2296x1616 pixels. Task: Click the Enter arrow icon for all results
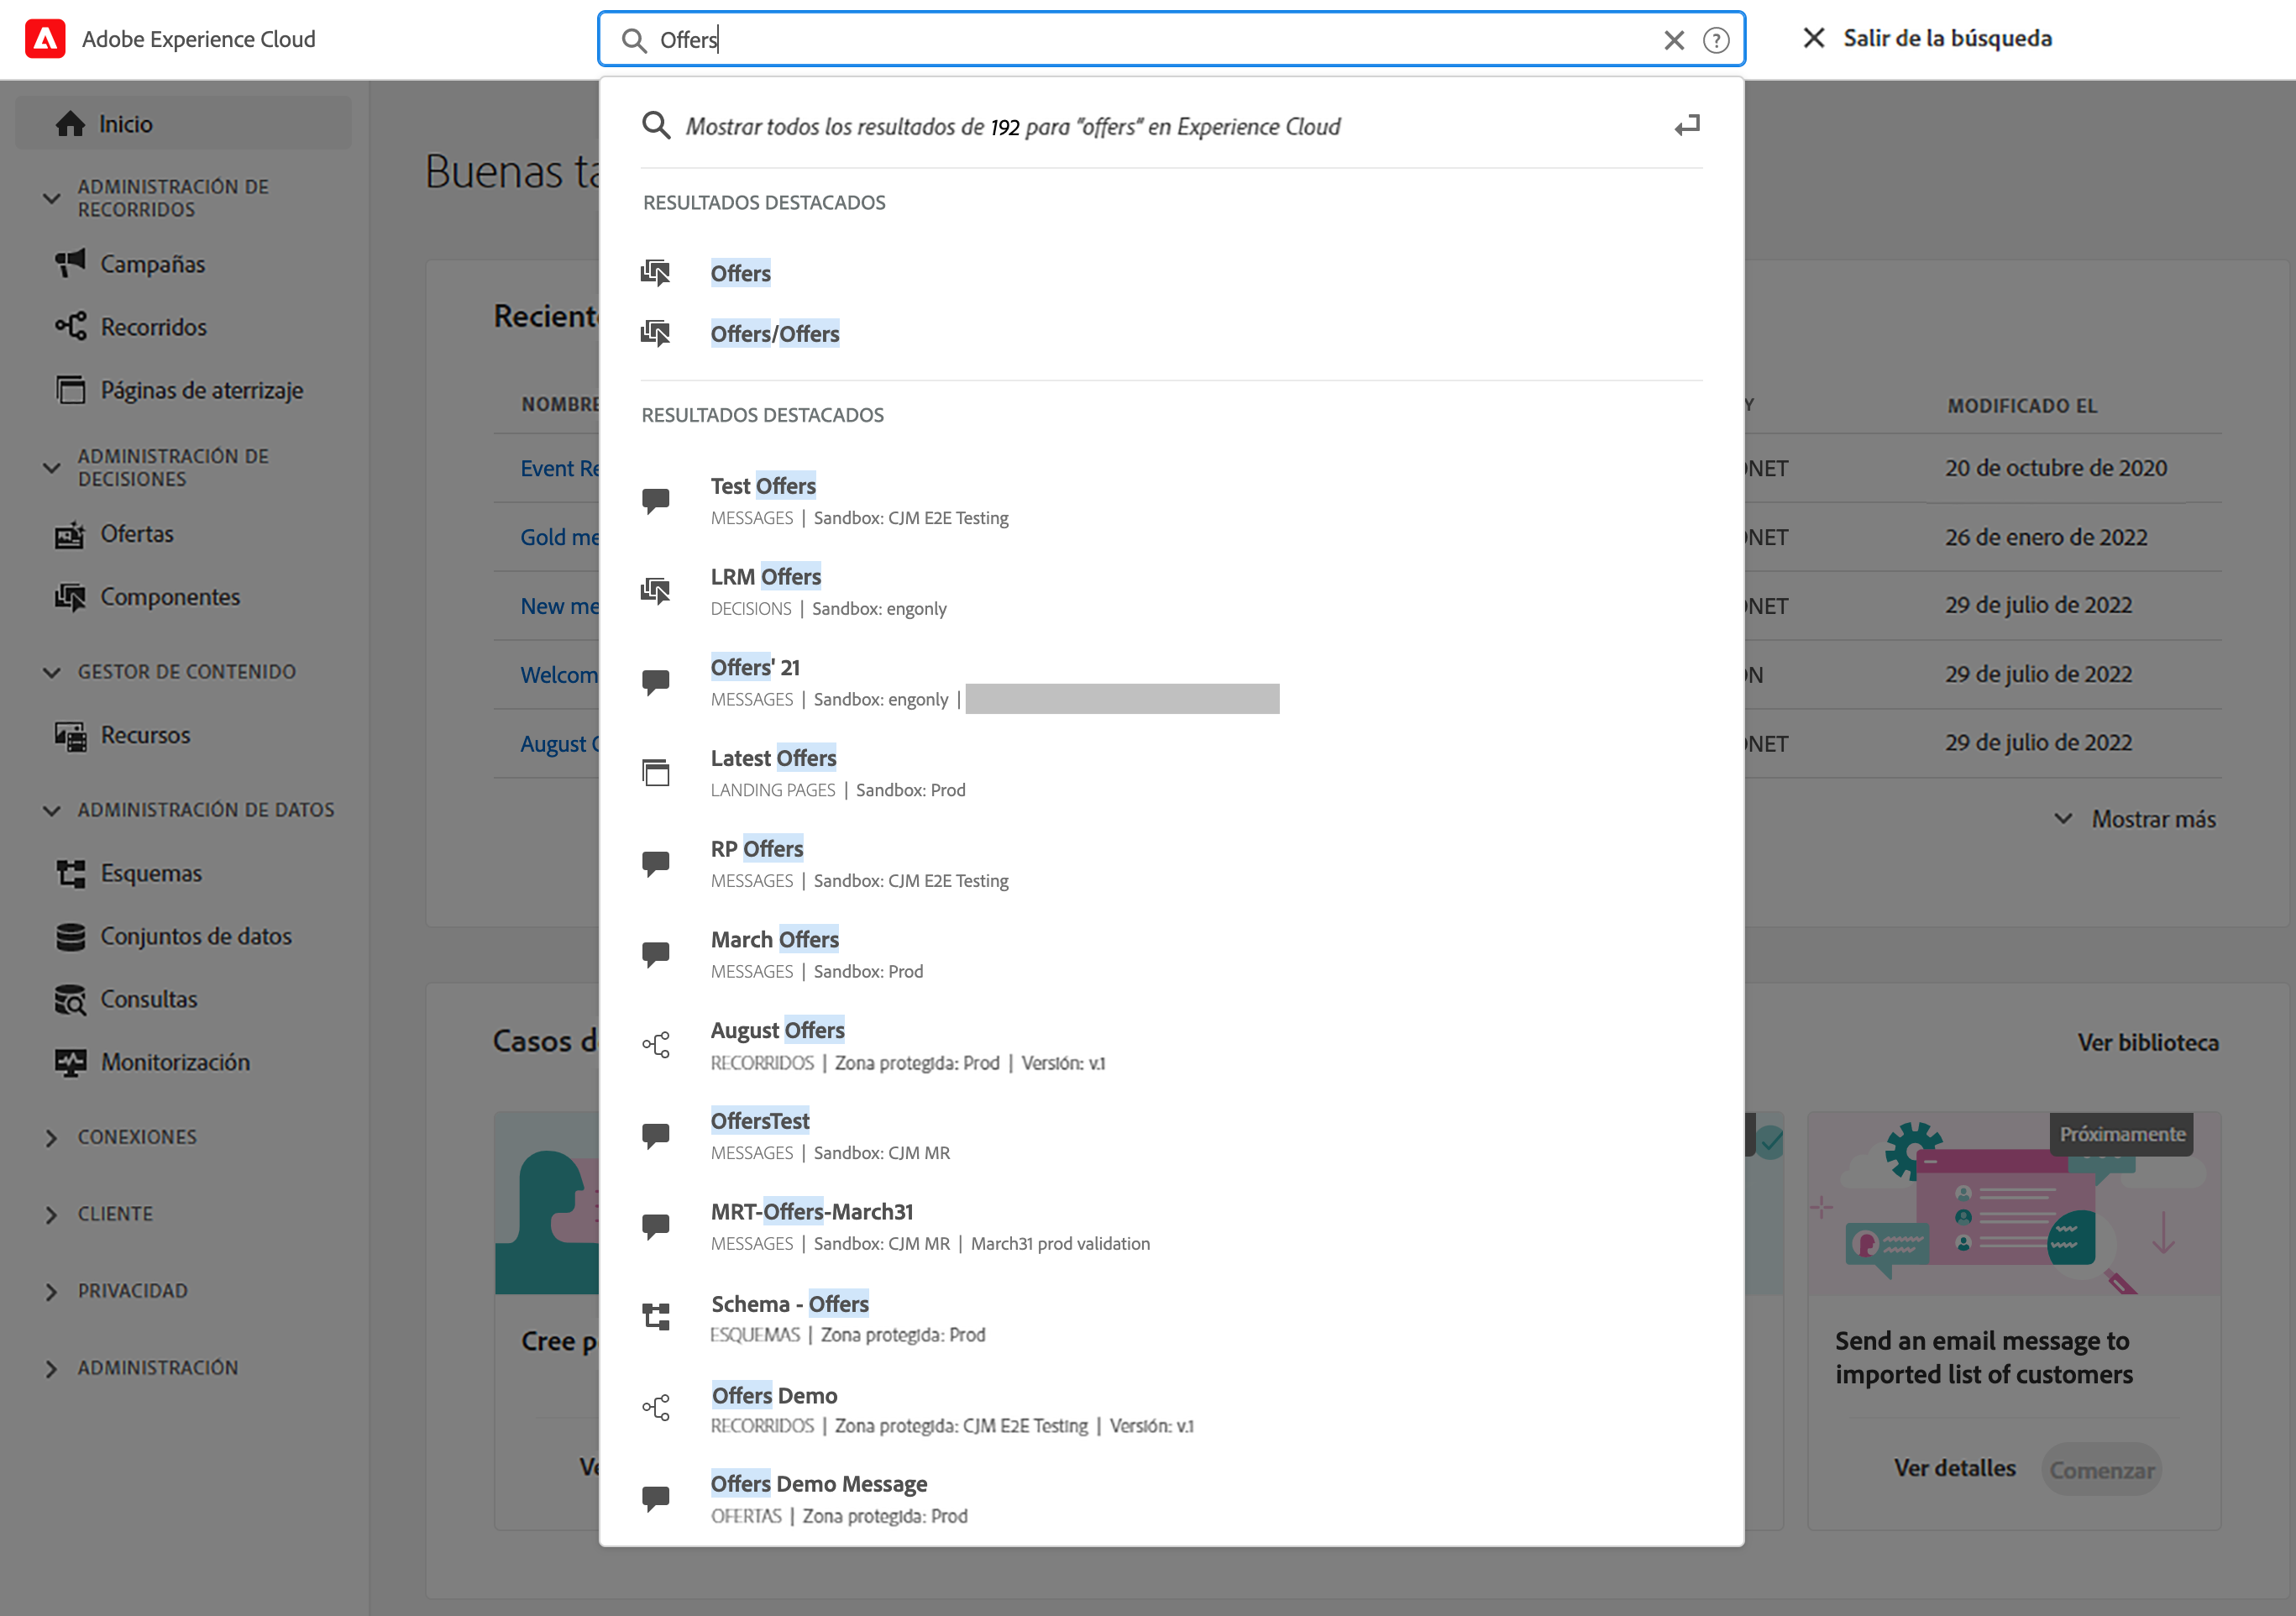pyautogui.click(x=1687, y=126)
